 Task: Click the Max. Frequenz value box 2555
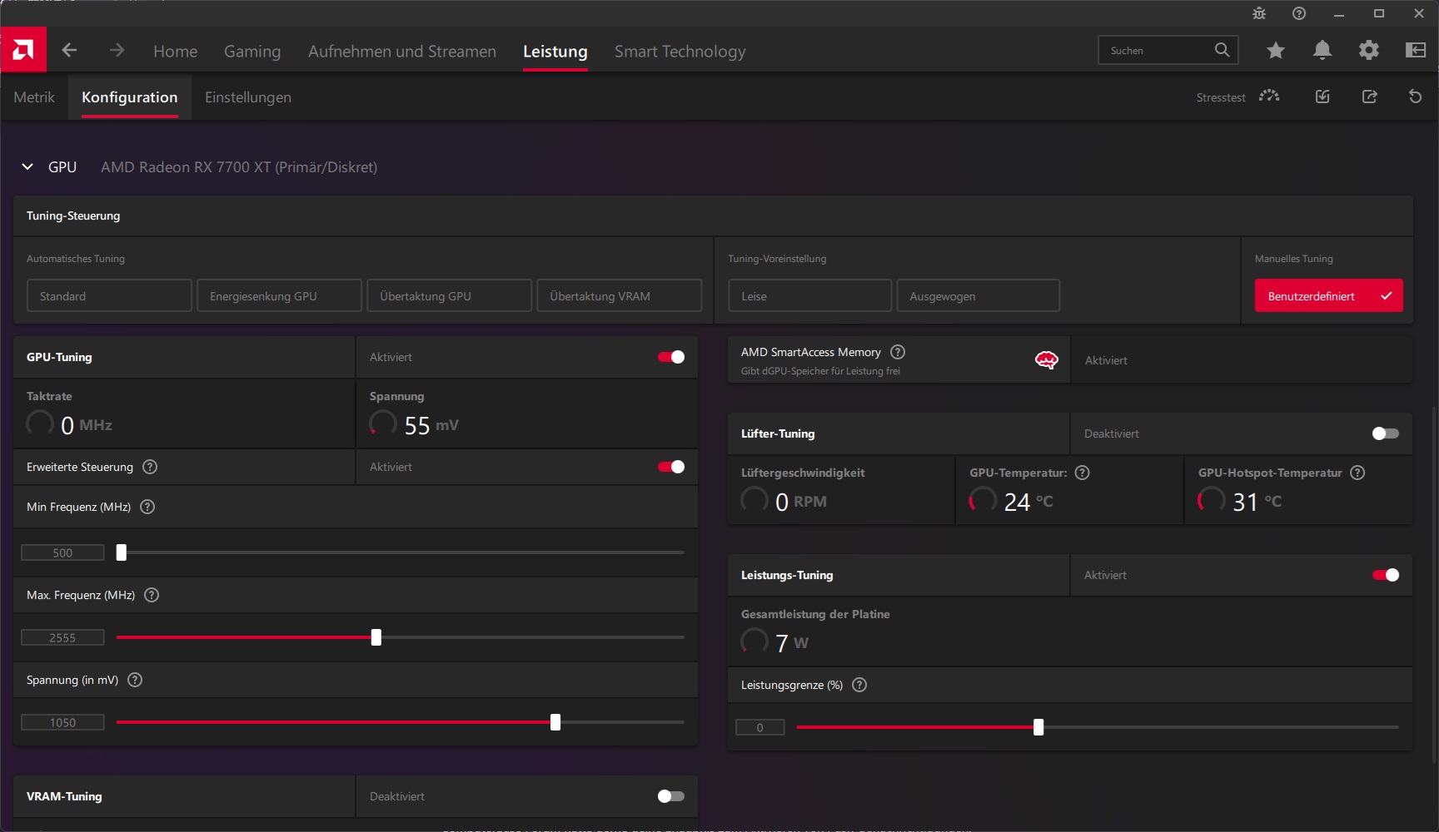[62, 637]
